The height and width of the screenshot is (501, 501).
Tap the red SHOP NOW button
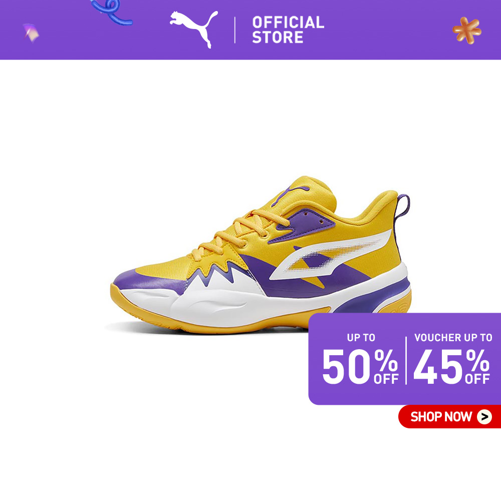[x=449, y=417]
